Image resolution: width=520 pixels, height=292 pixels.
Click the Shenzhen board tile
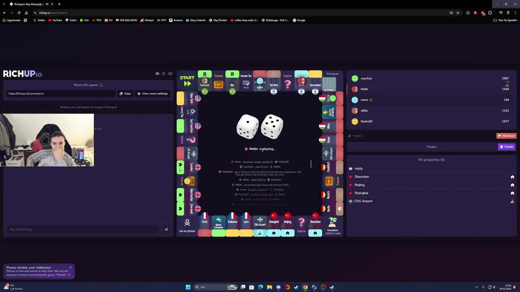point(315,226)
